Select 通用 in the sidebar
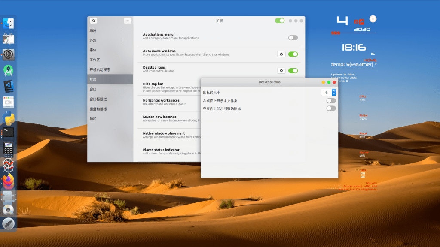 110,30
